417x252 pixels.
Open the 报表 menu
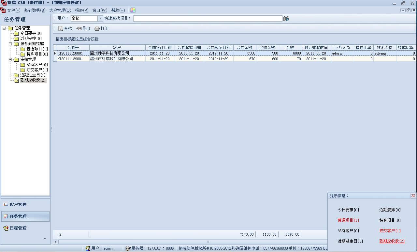[x=81, y=10]
